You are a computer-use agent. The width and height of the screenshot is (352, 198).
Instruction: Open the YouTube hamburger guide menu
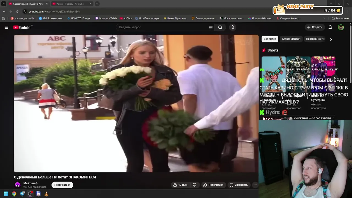tap(7, 27)
